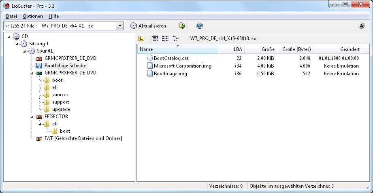Screen dimensions: 373x193
Task: Open the Hilfe menu
Action: coord(53,16)
